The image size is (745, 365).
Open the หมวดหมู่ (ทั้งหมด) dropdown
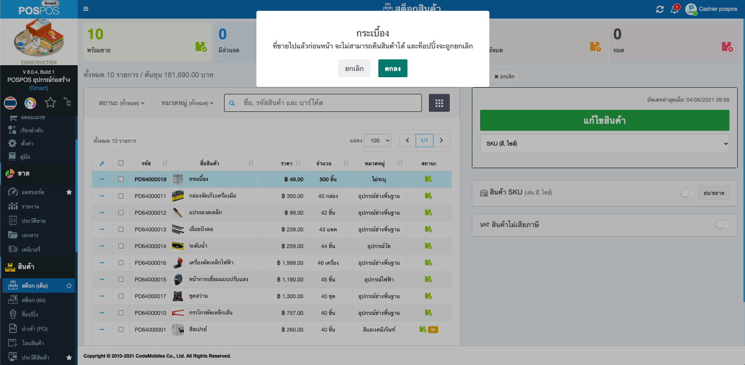tap(187, 103)
